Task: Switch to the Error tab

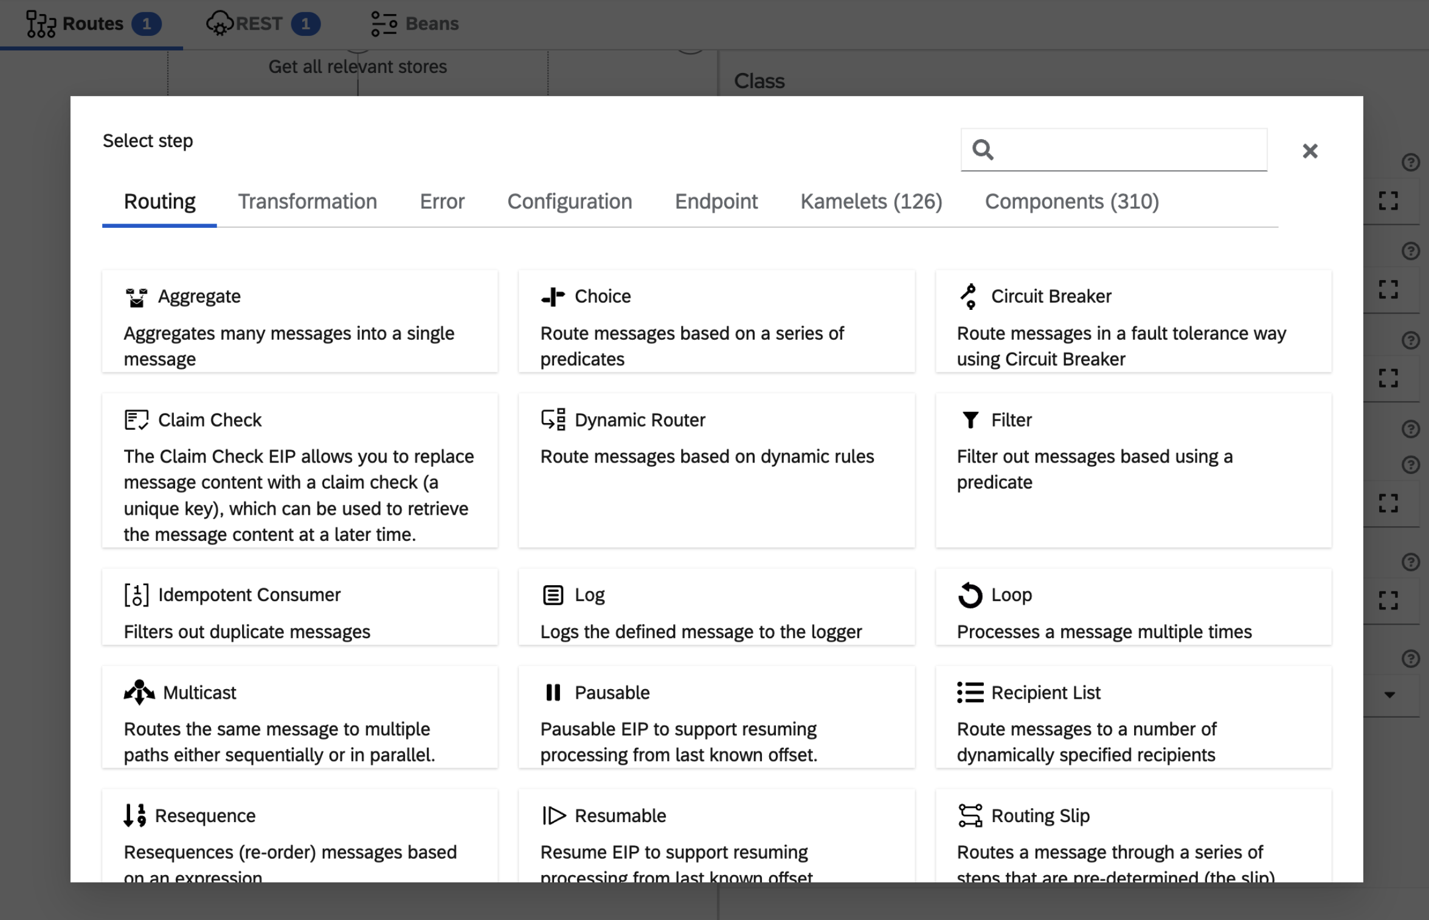Action: pyautogui.click(x=441, y=202)
